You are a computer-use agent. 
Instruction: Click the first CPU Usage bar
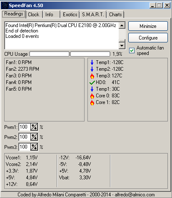pos(49,54)
